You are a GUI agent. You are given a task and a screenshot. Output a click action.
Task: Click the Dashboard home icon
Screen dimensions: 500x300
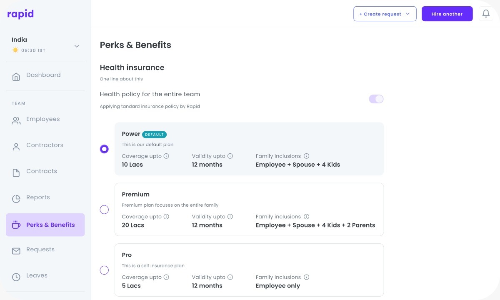point(16,77)
